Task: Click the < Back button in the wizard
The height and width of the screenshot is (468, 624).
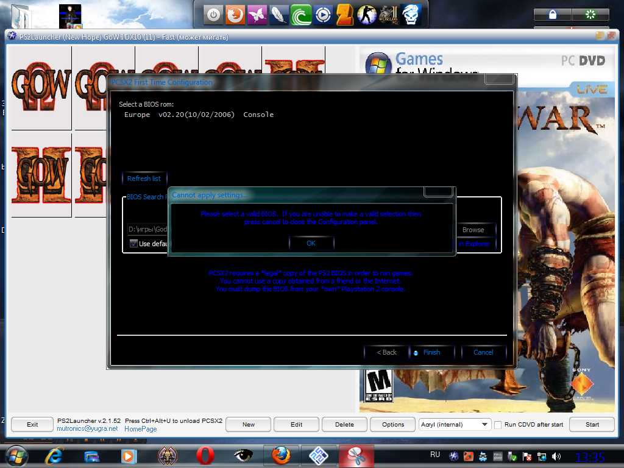Action: click(x=386, y=352)
